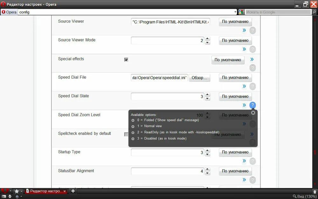Image resolution: width=318 pixels, height=199 pixels.
Task: Increase Source Viewer Mode value with up arrow
Action: 207,39
